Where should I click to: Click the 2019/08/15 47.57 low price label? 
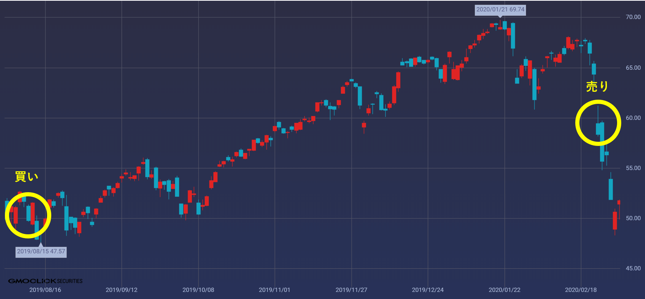(41, 252)
